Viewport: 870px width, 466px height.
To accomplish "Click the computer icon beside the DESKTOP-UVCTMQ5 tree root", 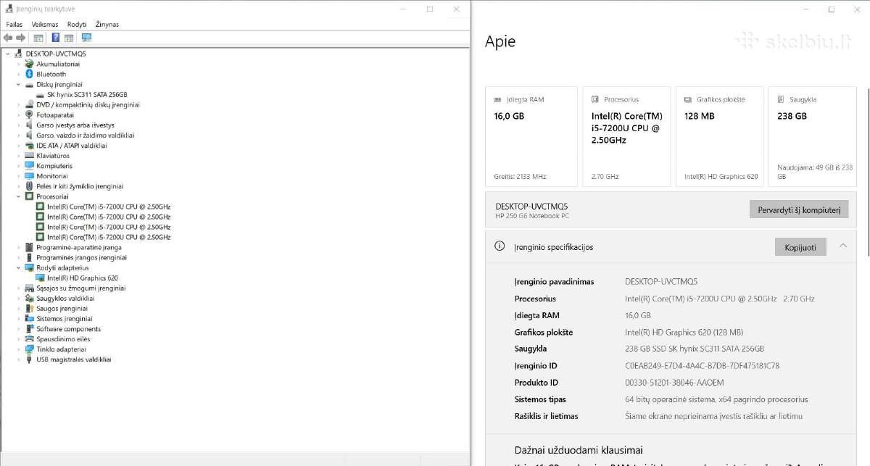I will tap(19, 54).
